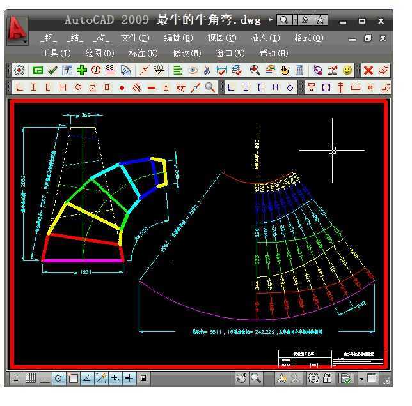The width and height of the screenshot is (412, 406).
Task: Select the red round pipe section icon
Action: point(78,87)
